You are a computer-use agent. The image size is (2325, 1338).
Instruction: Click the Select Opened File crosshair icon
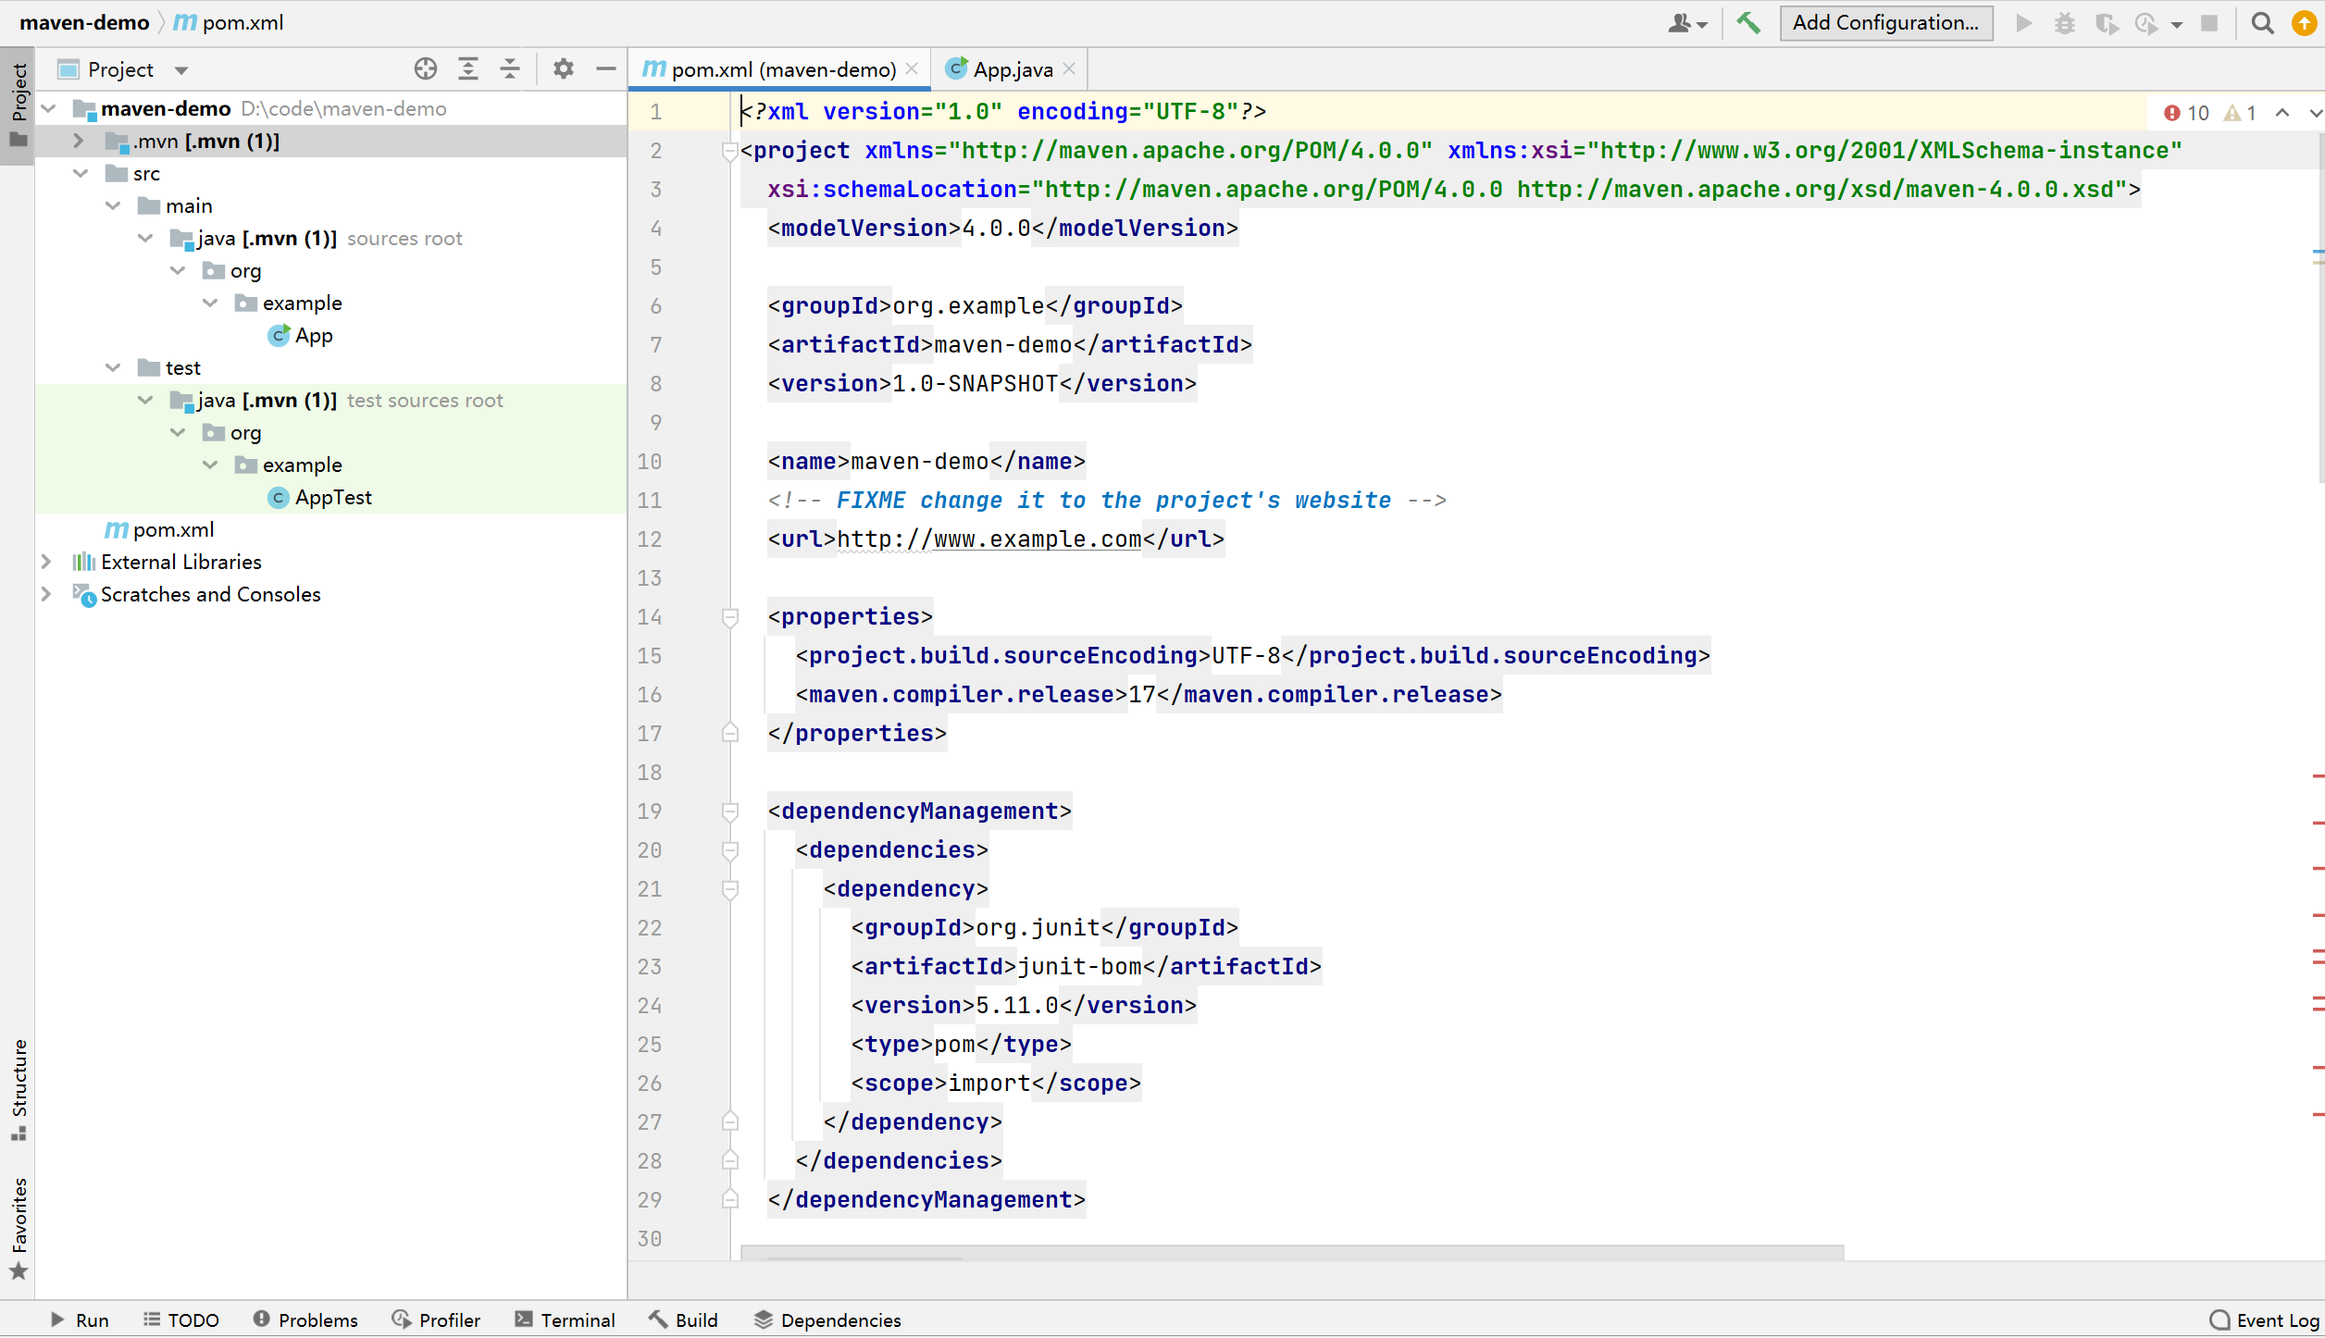tap(425, 69)
